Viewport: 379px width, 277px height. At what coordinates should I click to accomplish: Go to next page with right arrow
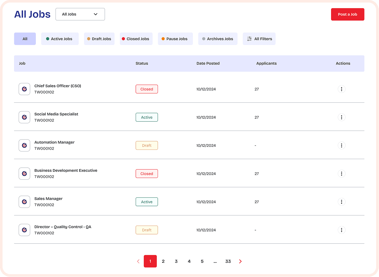click(x=240, y=261)
